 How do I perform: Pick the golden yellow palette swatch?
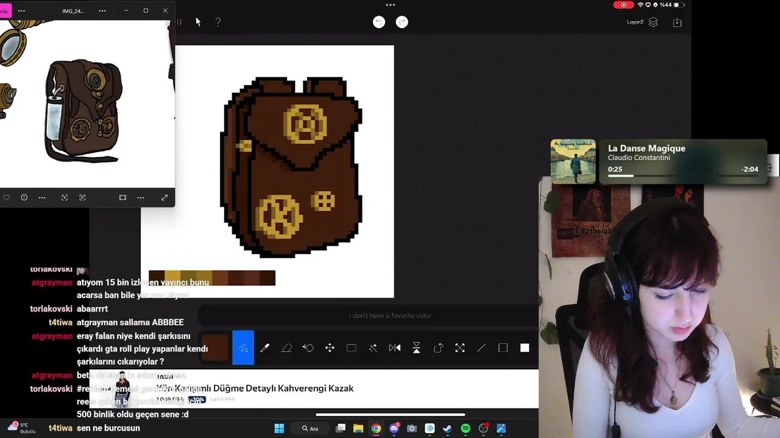tap(172, 278)
